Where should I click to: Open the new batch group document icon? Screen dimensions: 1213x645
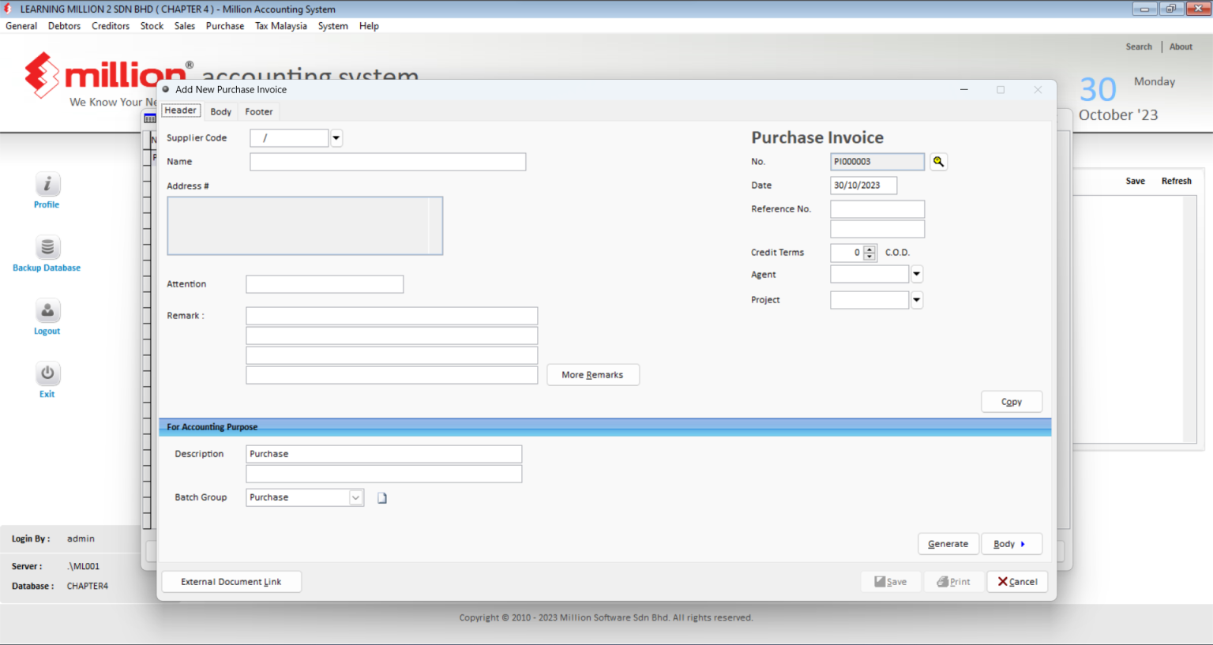point(382,497)
